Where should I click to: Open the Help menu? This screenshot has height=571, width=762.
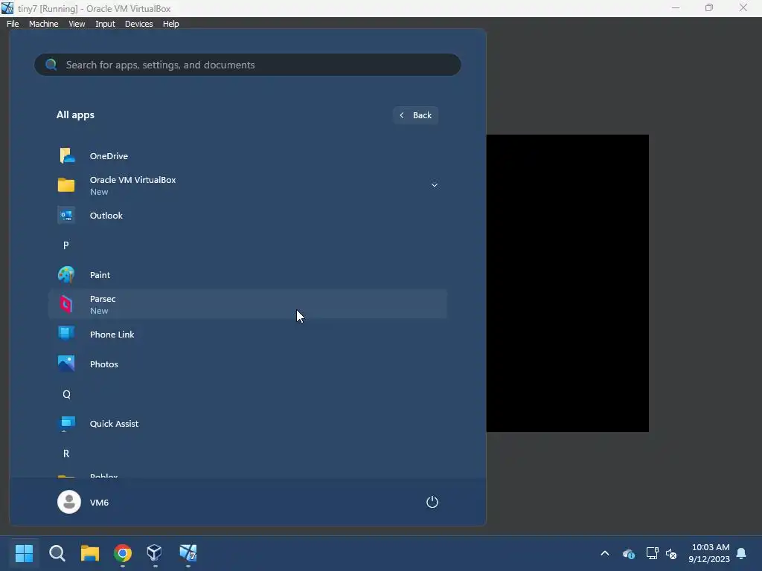click(170, 24)
